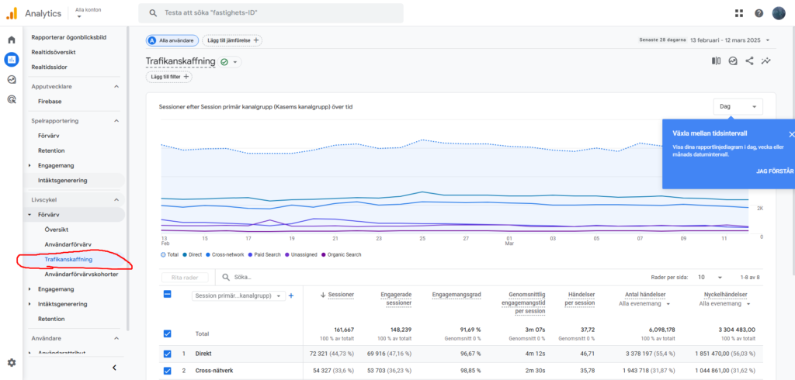Open Realtidssidor in sidebar
795x380 pixels.
[x=49, y=67]
